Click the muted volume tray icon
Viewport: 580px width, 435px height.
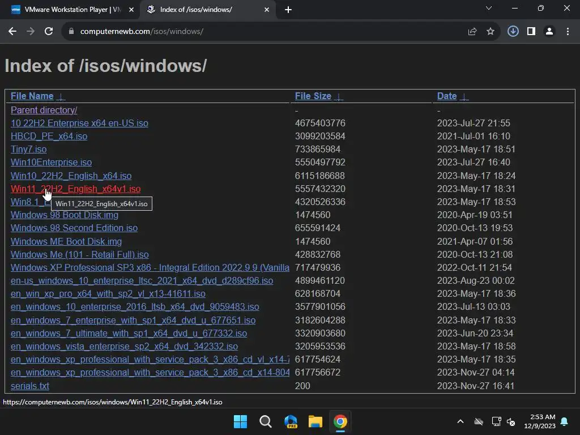[x=511, y=421]
